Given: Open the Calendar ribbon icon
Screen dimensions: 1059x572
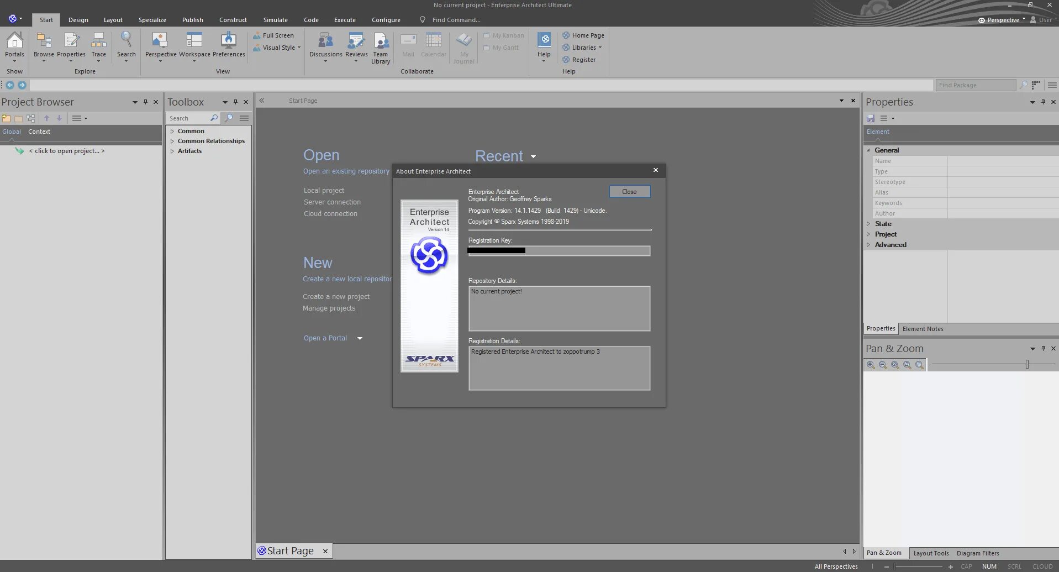Looking at the screenshot, I should 434,44.
